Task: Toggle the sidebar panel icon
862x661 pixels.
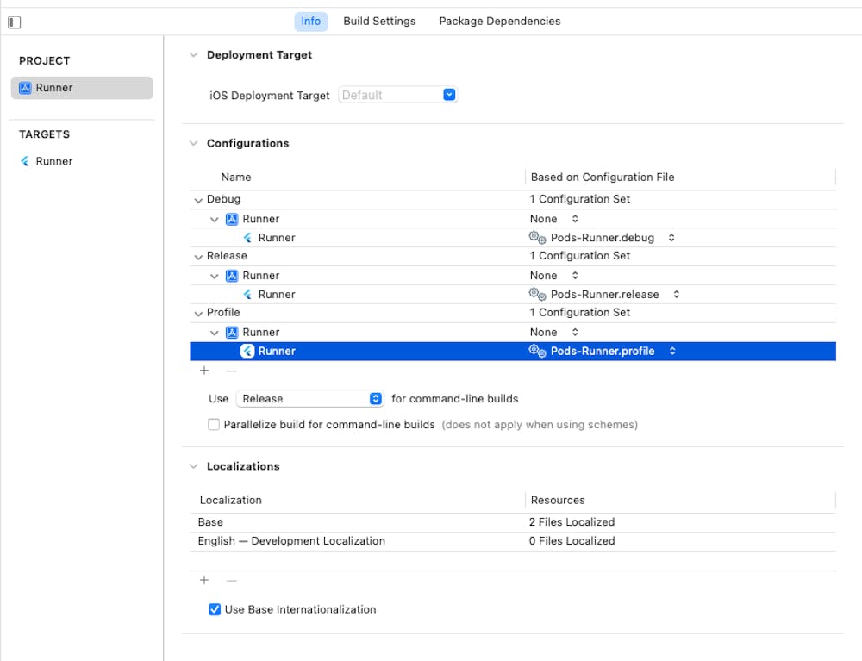Action: pyautogui.click(x=14, y=22)
